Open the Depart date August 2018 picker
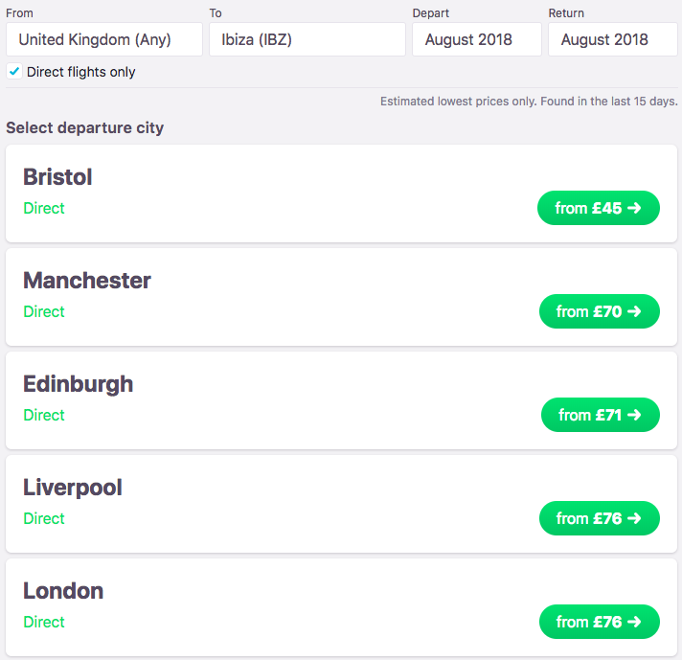Screen dimensions: 682x660 pos(477,39)
